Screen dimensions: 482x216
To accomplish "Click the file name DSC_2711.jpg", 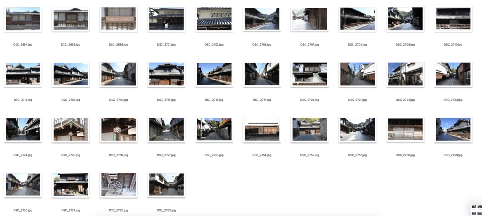I will (x=23, y=100).
